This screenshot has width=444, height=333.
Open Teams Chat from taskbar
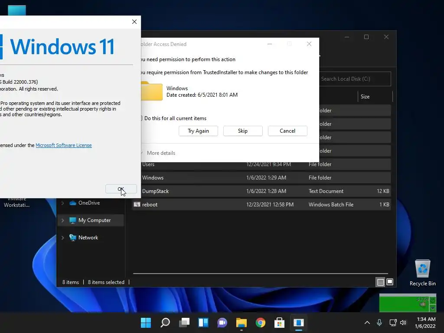(x=222, y=323)
